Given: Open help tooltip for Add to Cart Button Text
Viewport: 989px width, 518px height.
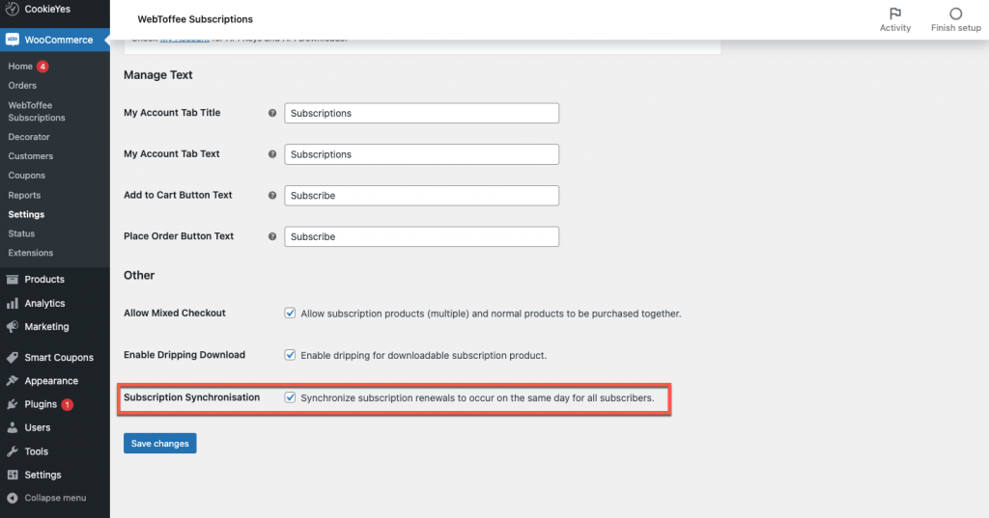Looking at the screenshot, I should click(x=272, y=196).
